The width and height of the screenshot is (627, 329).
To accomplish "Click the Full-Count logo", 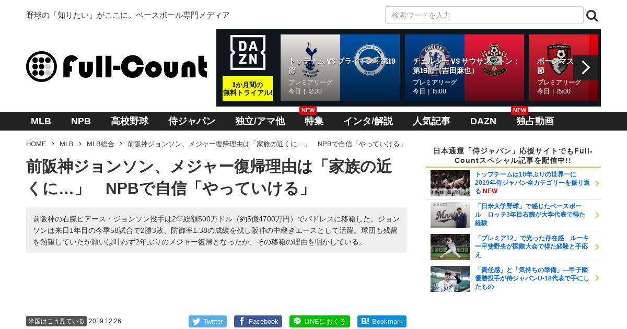I will pos(117,66).
